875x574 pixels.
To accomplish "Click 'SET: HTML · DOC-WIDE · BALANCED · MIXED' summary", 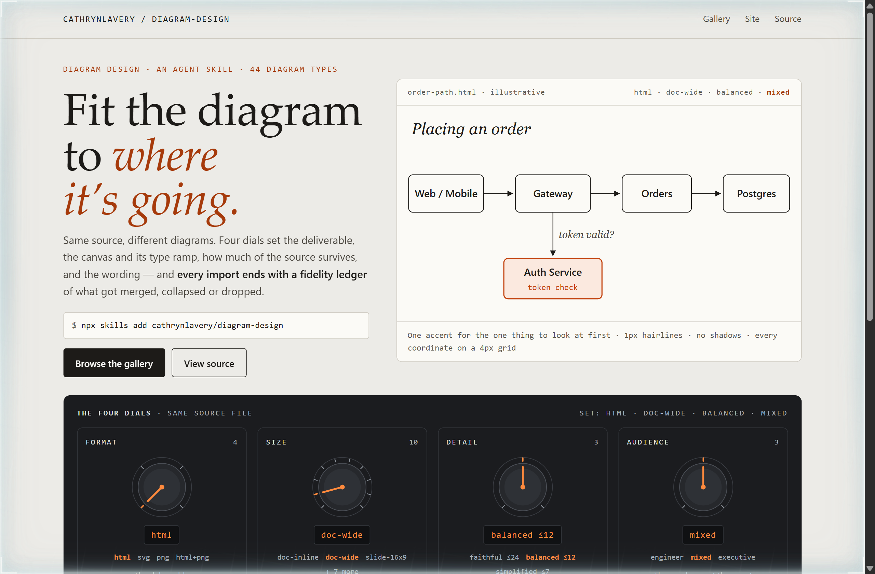I will pyautogui.click(x=684, y=413).
